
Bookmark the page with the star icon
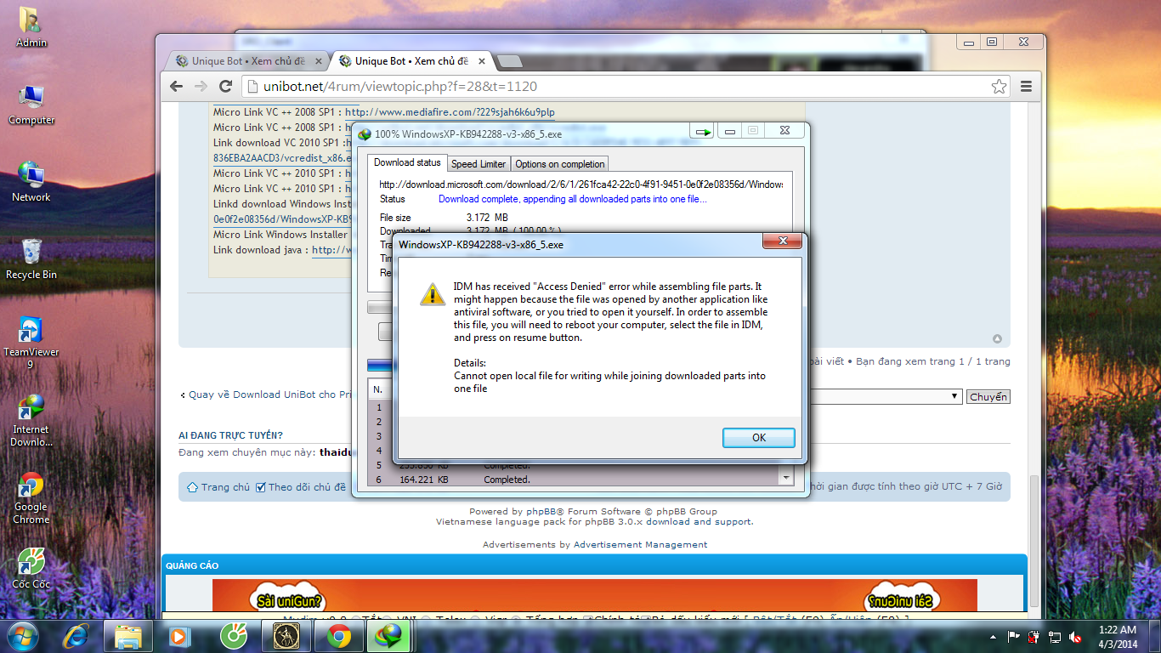pyautogui.click(x=999, y=86)
